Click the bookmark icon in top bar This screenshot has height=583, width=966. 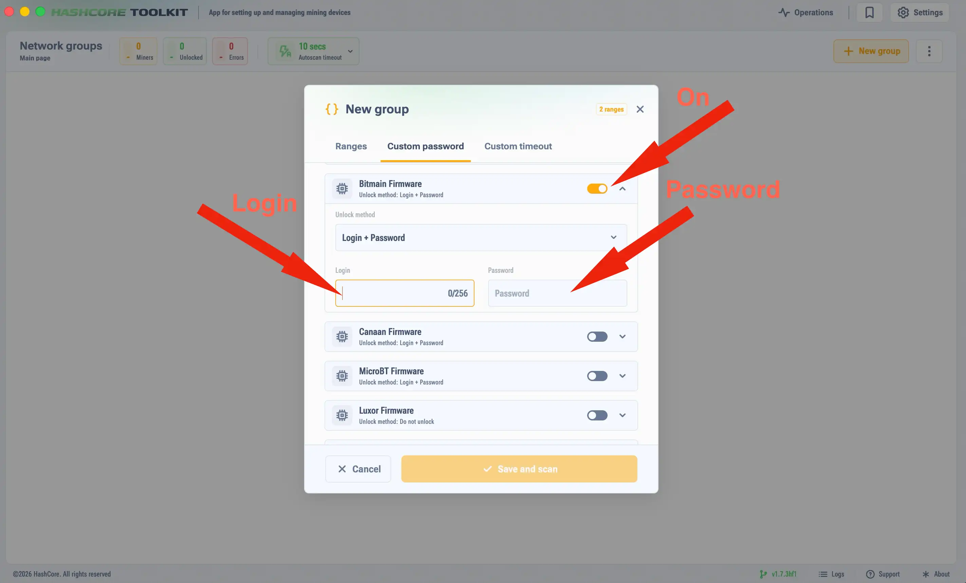click(x=869, y=13)
